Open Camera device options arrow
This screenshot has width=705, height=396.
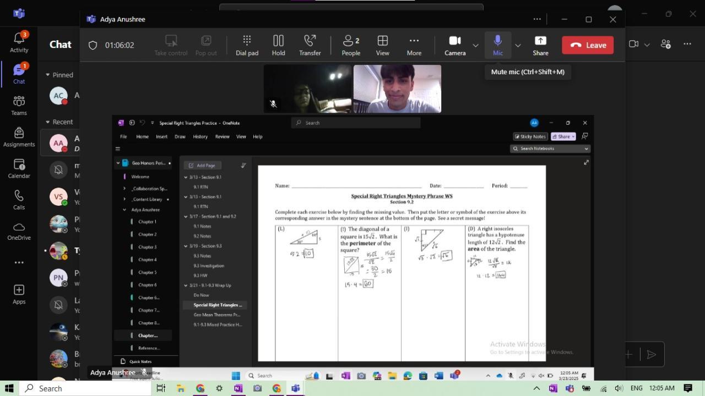pyautogui.click(x=475, y=45)
